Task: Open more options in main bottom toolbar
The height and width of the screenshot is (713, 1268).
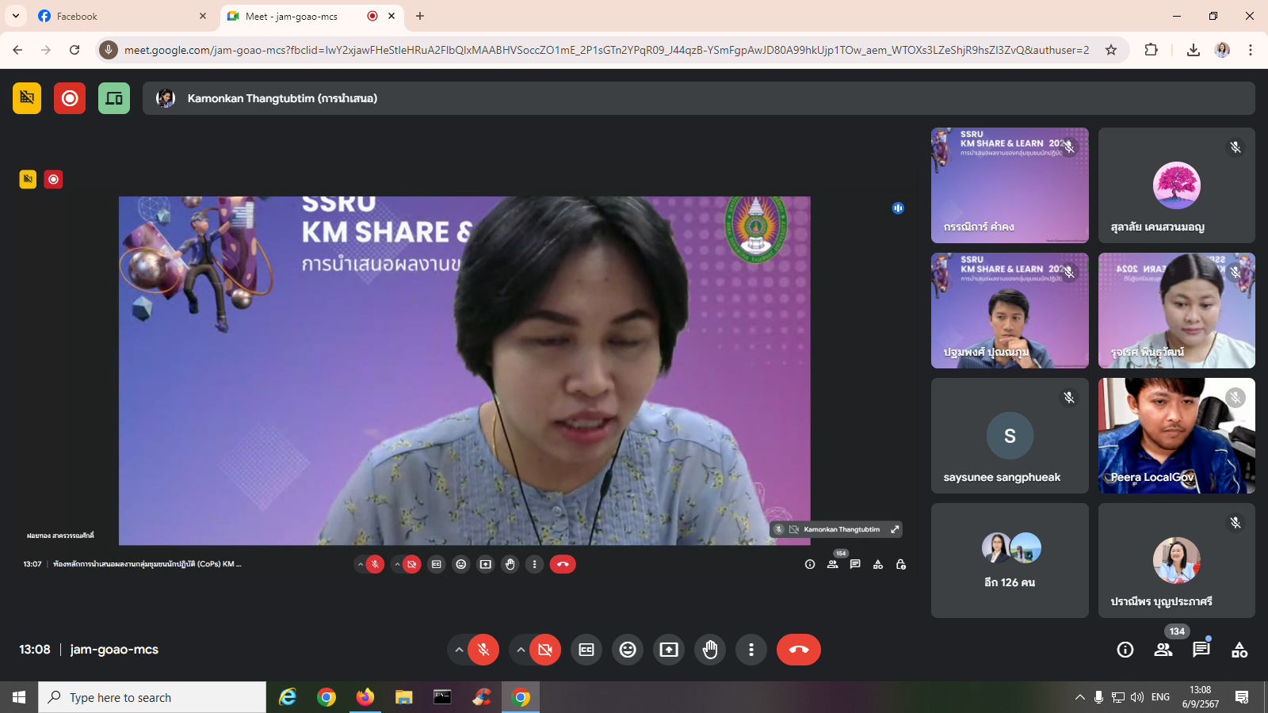Action: (751, 650)
